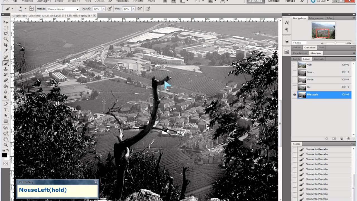
Task: Select the Polygonal Lasso tool
Action: point(6,33)
